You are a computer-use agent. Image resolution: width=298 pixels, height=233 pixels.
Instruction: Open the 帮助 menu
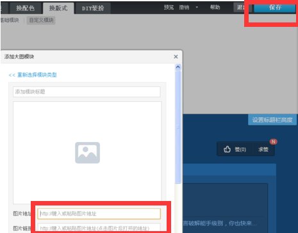coord(215,8)
